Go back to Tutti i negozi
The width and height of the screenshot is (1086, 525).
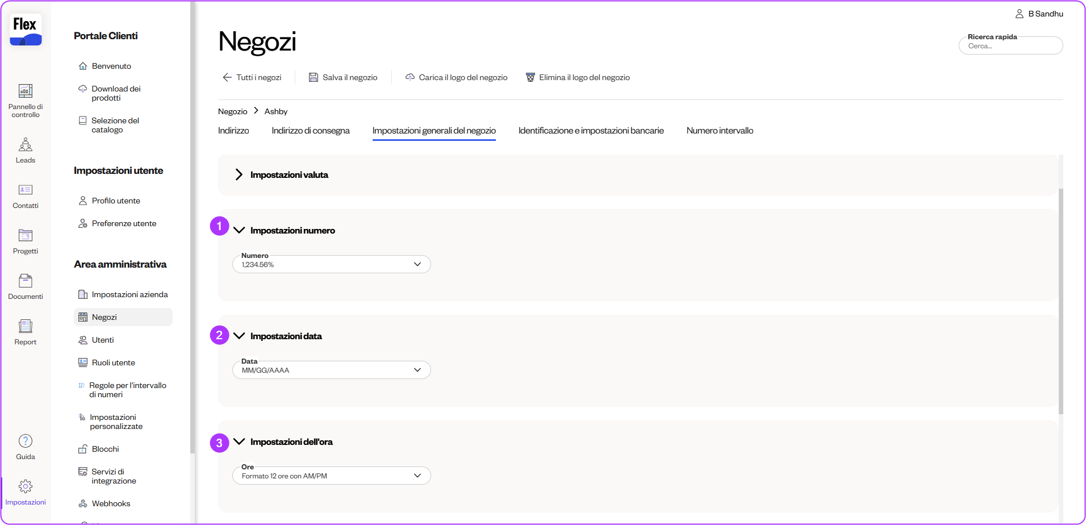pyautogui.click(x=252, y=78)
